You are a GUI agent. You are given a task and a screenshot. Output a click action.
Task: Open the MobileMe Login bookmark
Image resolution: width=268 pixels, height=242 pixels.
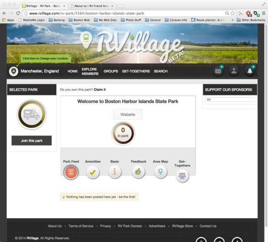click(x=31, y=20)
